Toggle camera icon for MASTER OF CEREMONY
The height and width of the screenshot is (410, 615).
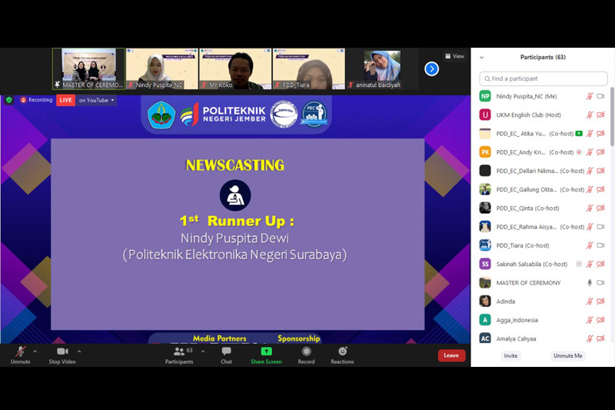600,282
